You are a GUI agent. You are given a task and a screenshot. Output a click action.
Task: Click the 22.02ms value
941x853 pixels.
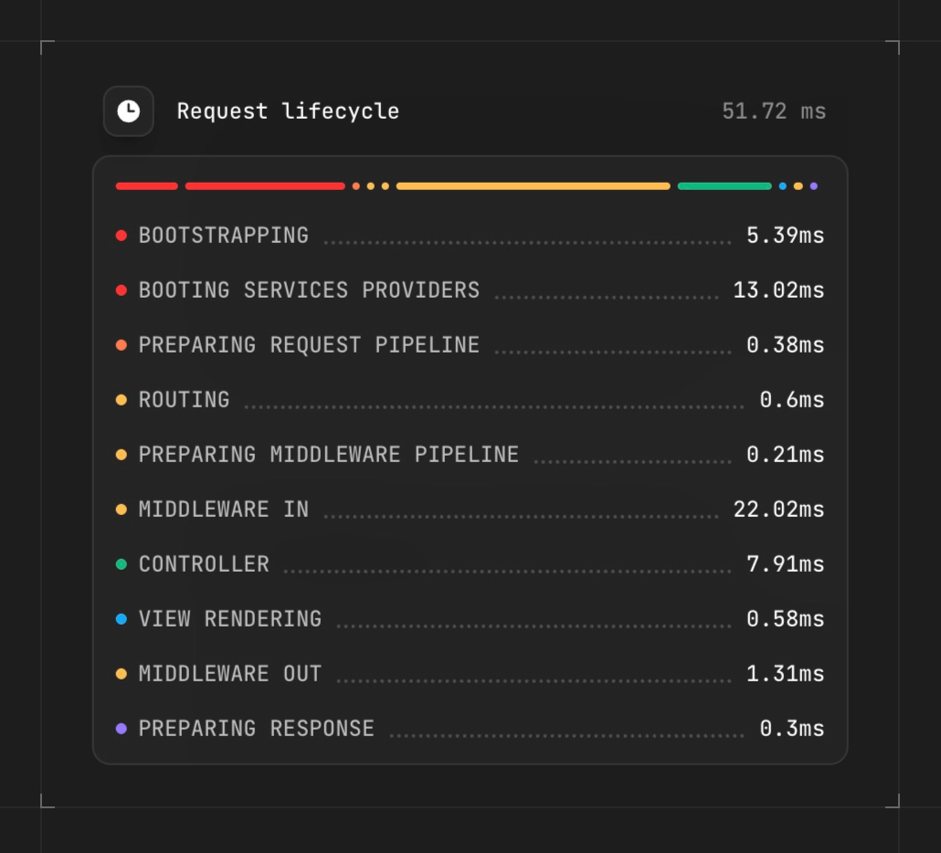pos(778,510)
